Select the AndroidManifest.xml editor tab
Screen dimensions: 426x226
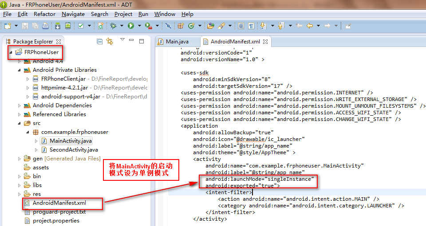(235, 42)
